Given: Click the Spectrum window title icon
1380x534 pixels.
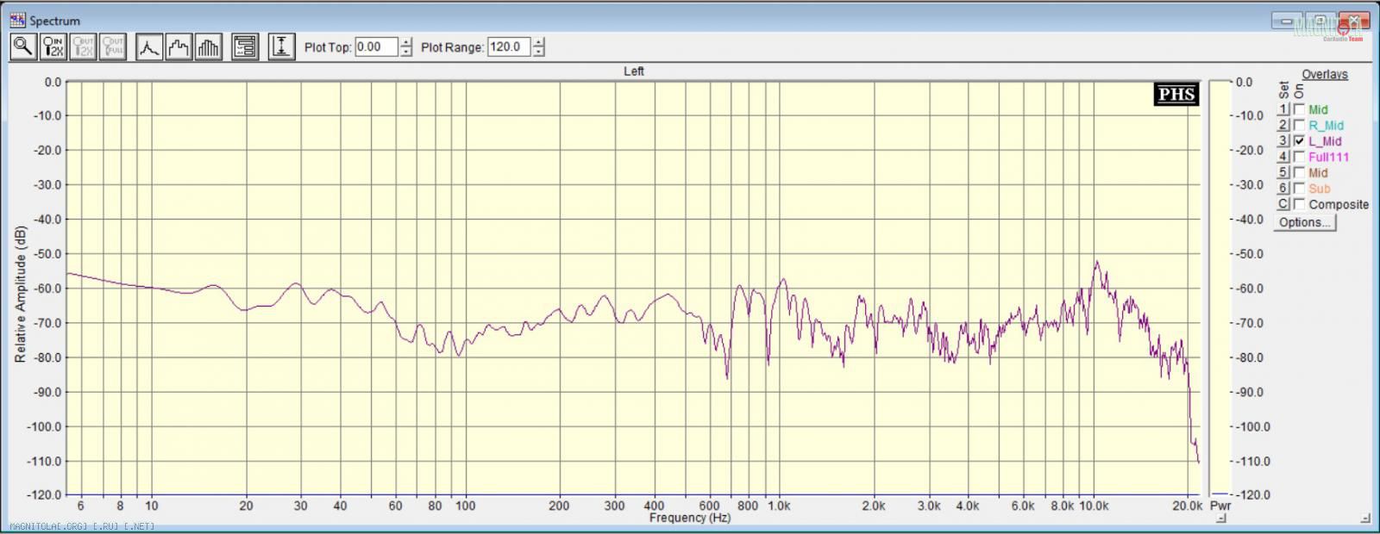Looking at the screenshot, I should point(17,20).
